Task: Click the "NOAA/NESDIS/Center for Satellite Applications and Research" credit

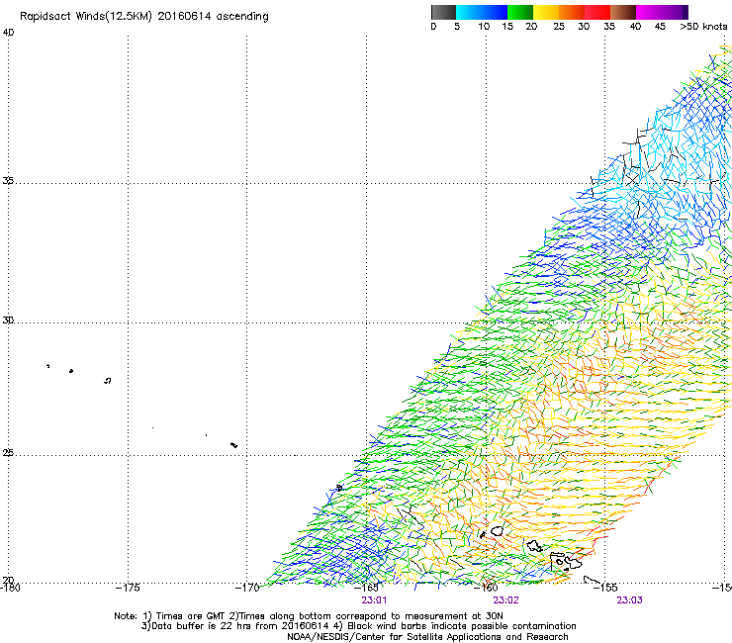Action: coord(427,637)
